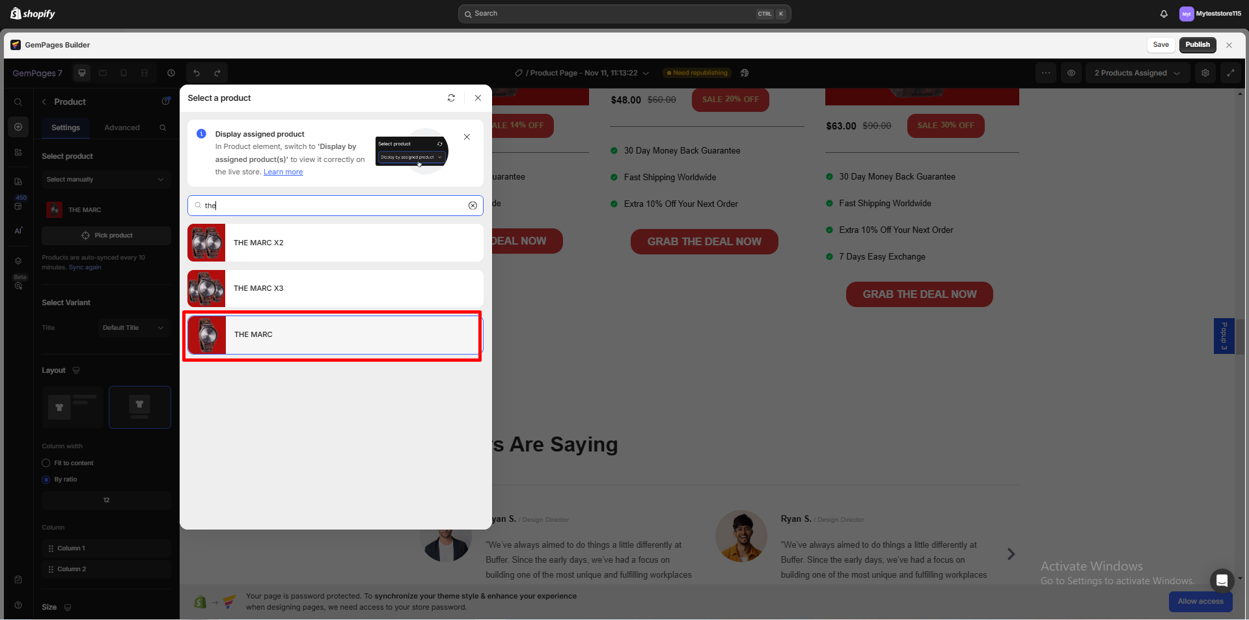
Task: Preview the page with the eye icon
Action: [1071, 73]
